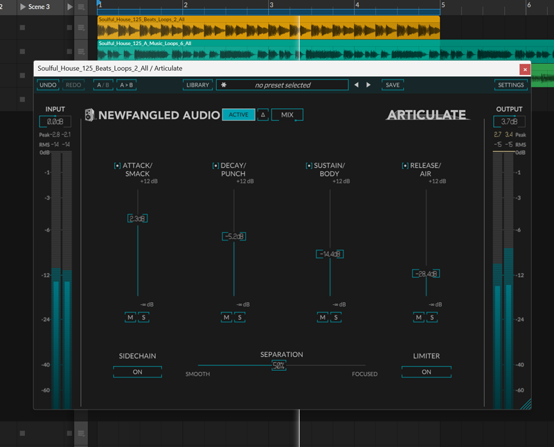554x447 pixels.
Task: Jump to bar 4 on the timeline ruler
Action: click(357, 5)
